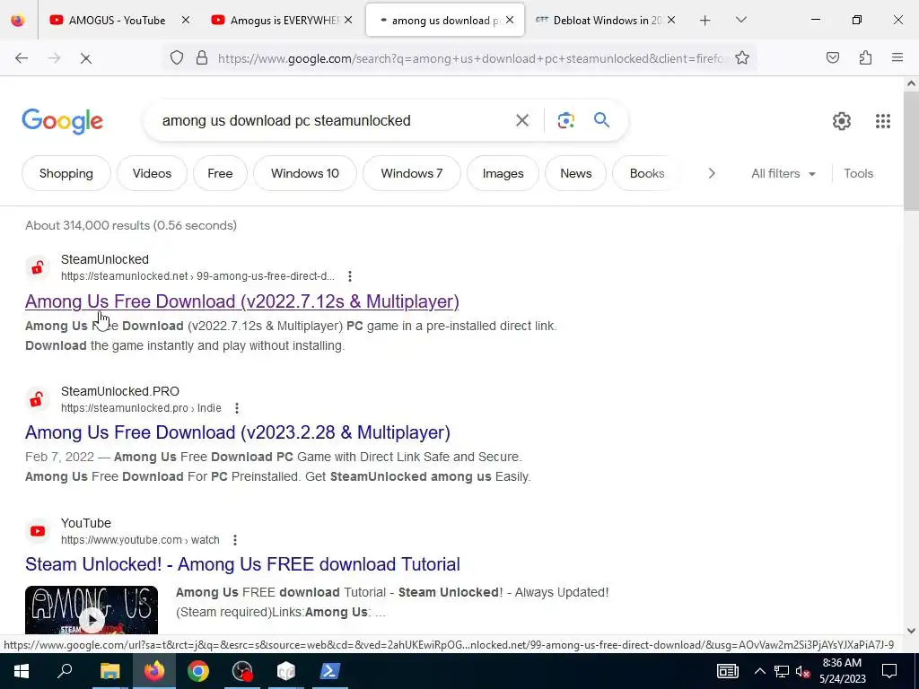Close the Debloat Windows tab

pyautogui.click(x=671, y=20)
